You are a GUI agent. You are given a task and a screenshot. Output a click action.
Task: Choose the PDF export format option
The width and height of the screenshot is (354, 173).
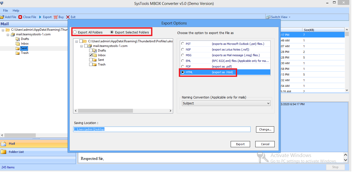point(183,67)
